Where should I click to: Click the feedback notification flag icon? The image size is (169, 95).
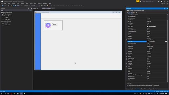pos(138,1)
